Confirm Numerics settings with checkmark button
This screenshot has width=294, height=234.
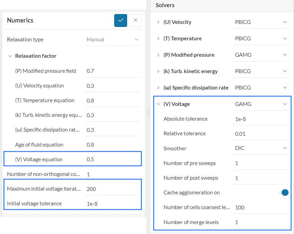click(121, 20)
